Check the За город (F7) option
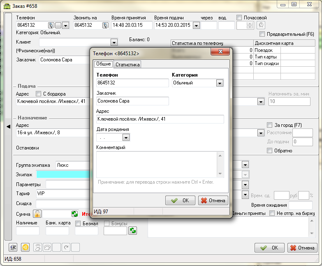Screen dimensions: 322x266 tap(270, 125)
